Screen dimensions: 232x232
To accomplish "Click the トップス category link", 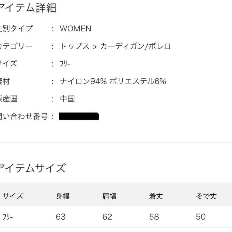I will 74,46.
